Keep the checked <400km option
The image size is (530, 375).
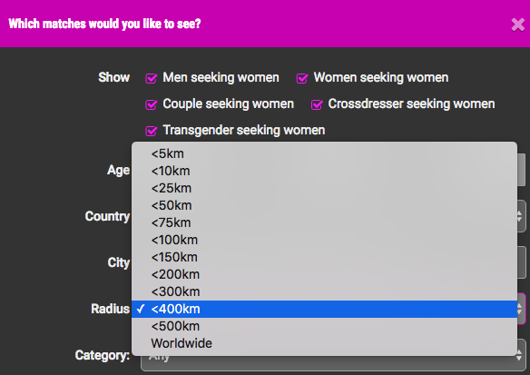[x=324, y=309]
